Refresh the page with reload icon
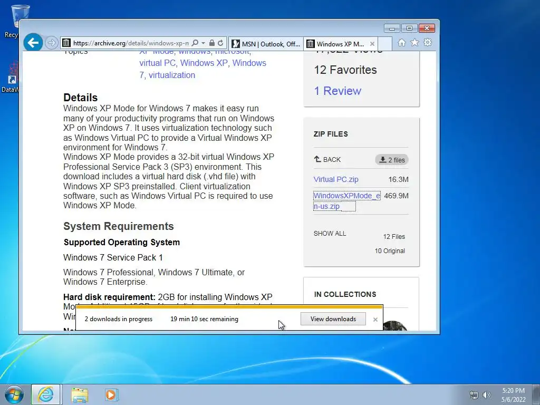Screen dimensions: 540x405 (x=220, y=43)
